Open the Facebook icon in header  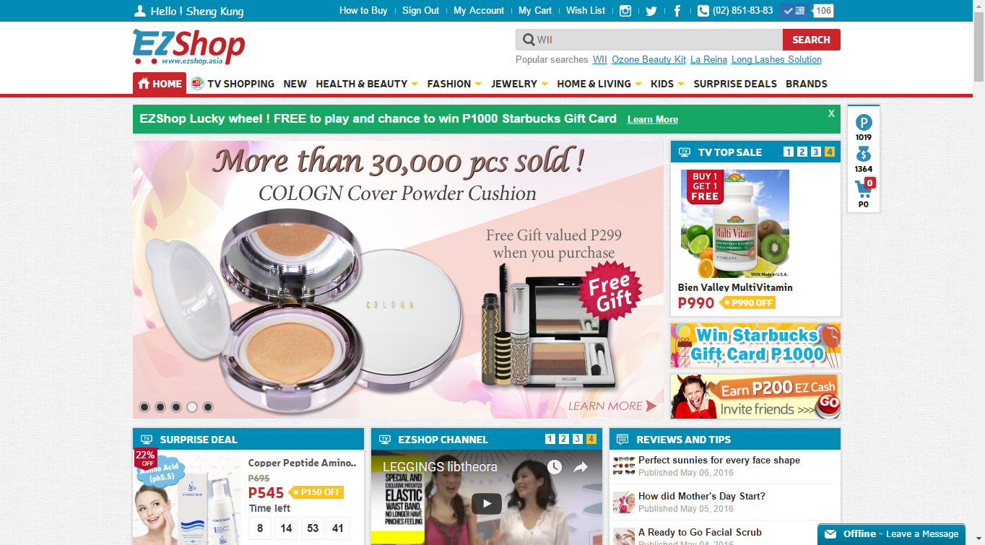click(677, 11)
